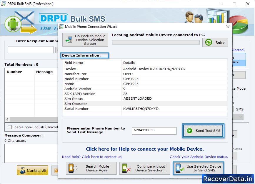Click the Android red-cross icon on Continue without Device Selection

[x=126, y=168]
